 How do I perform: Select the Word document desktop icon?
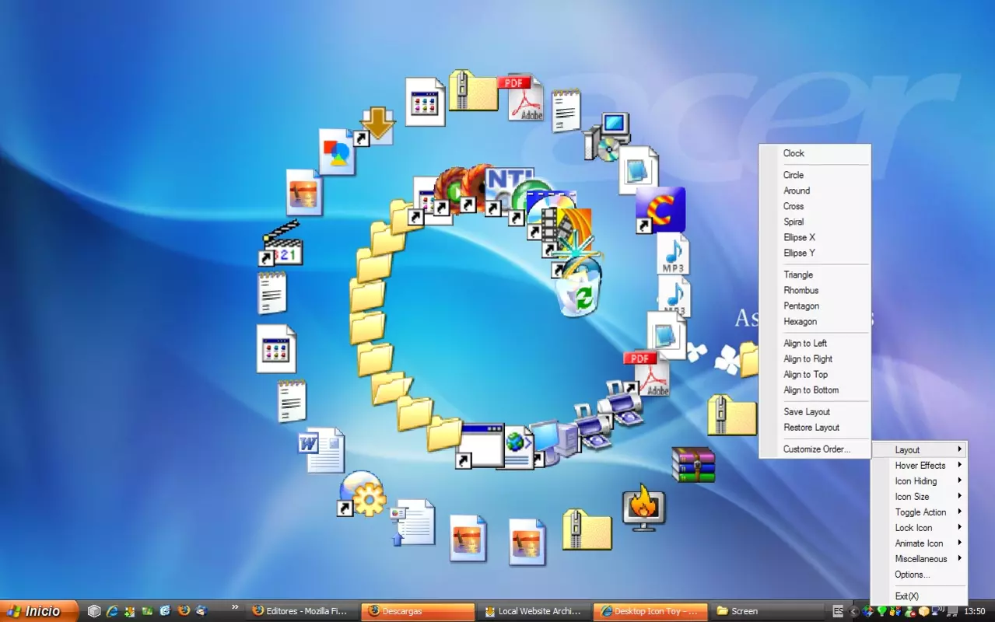tap(322, 449)
